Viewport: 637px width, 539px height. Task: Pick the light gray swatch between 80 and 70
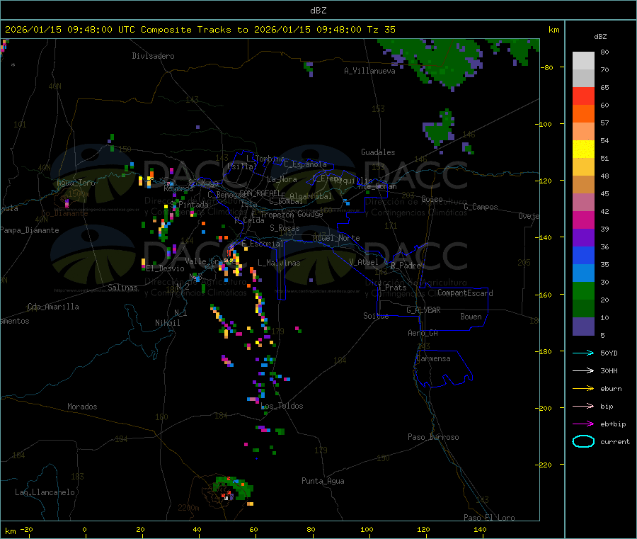pos(583,61)
